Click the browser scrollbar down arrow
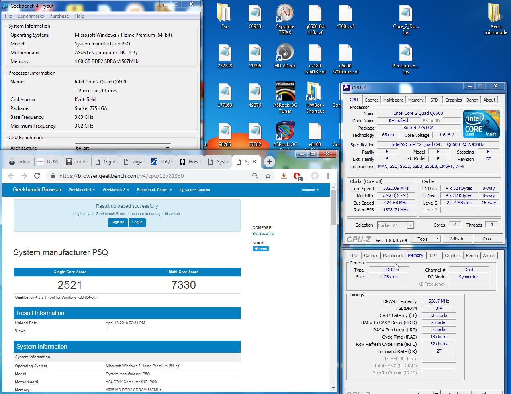This screenshot has height=394, width=511. [x=333, y=388]
